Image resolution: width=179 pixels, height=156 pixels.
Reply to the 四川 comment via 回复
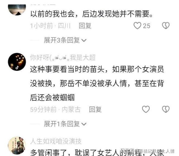85,26
